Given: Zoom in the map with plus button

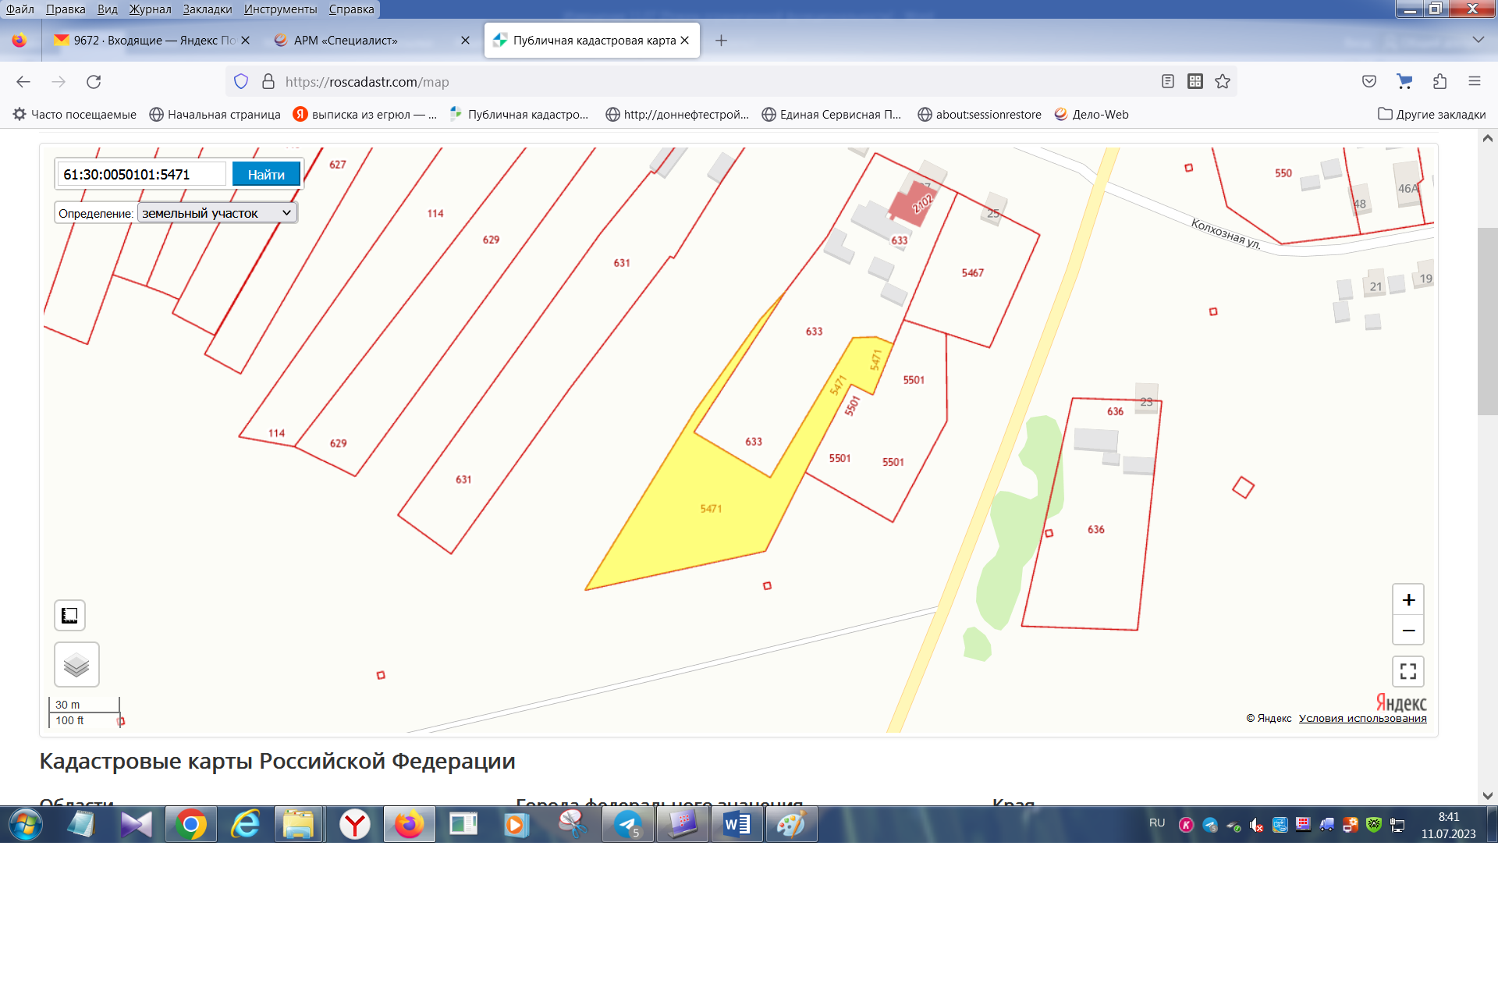Looking at the screenshot, I should pyautogui.click(x=1408, y=599).
